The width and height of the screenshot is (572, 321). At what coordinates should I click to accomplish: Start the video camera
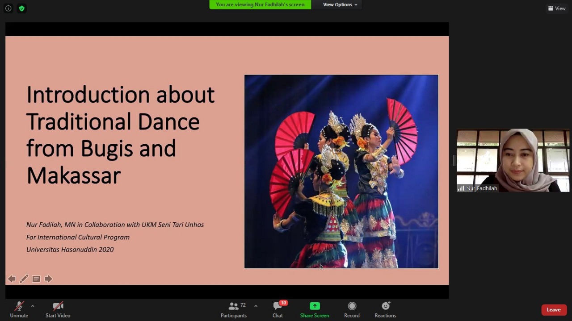pos(58,309)
